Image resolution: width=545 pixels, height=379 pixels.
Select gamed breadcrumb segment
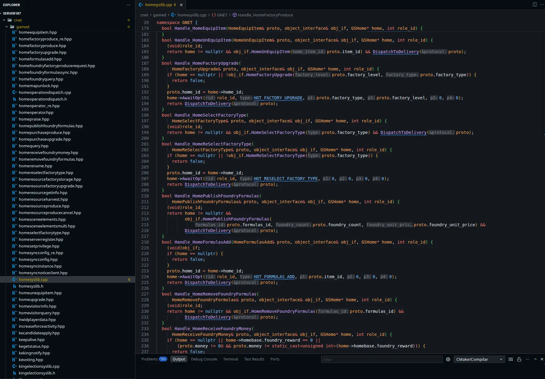coord(159,15)
